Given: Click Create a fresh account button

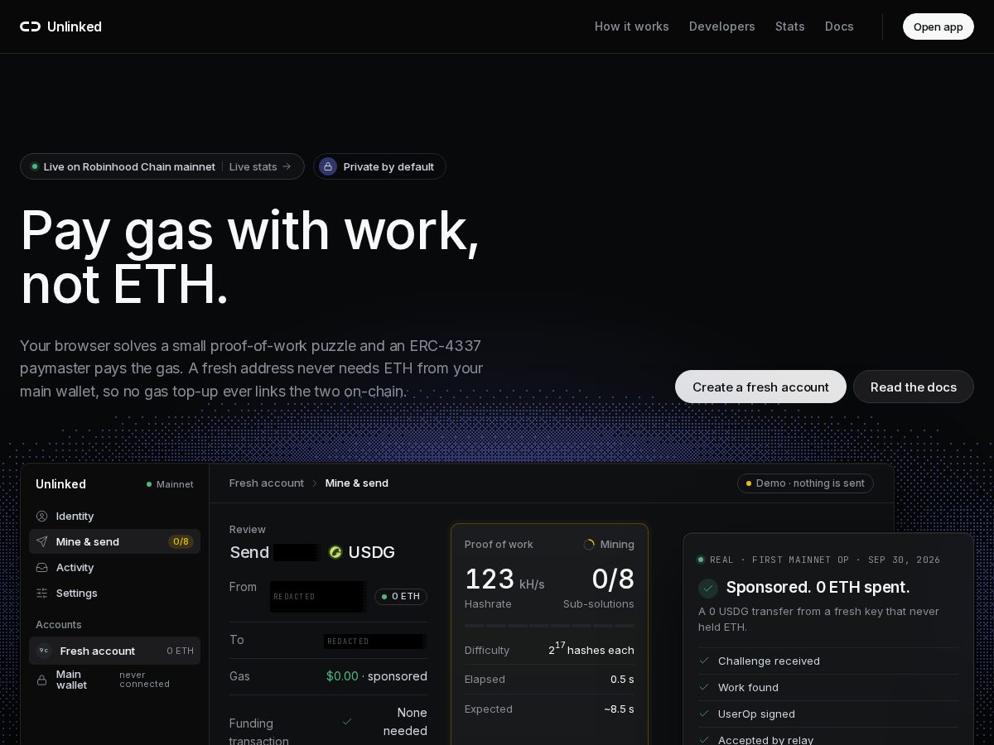Looking at the screenshot, I should [760, 387].
